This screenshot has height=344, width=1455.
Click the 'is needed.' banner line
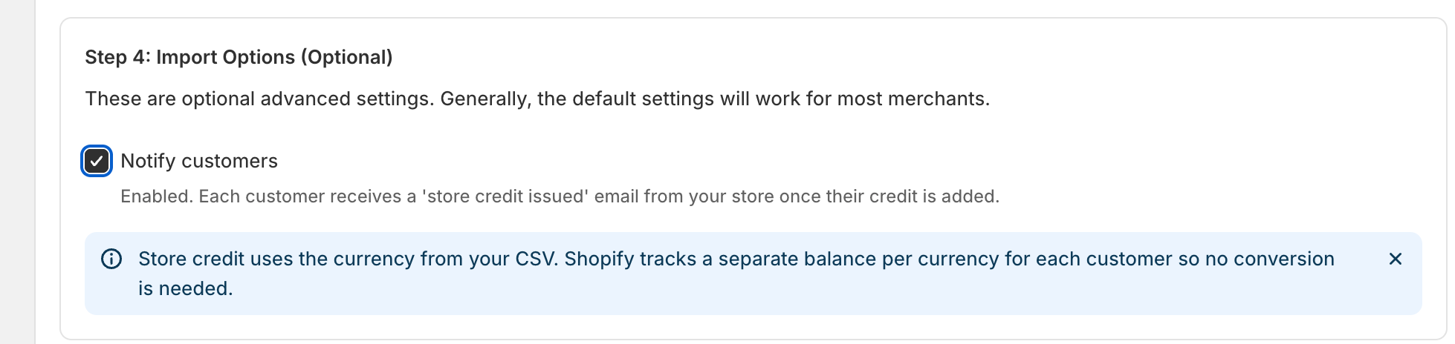(x=186, y=288)
